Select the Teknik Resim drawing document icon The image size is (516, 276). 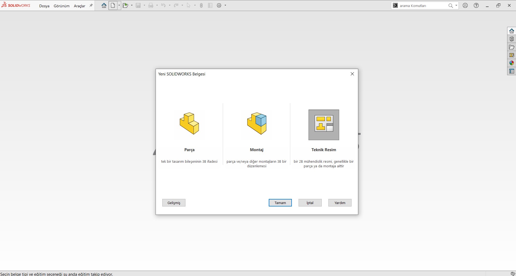click(324, 125)
